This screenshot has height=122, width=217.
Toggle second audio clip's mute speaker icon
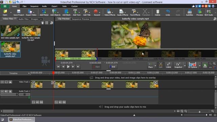point(60,102)
